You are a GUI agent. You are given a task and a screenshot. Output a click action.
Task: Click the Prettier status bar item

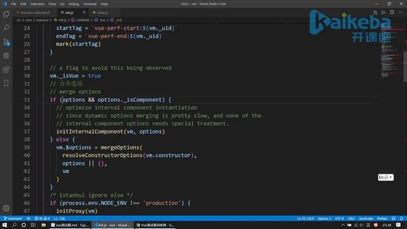point(382,218)
